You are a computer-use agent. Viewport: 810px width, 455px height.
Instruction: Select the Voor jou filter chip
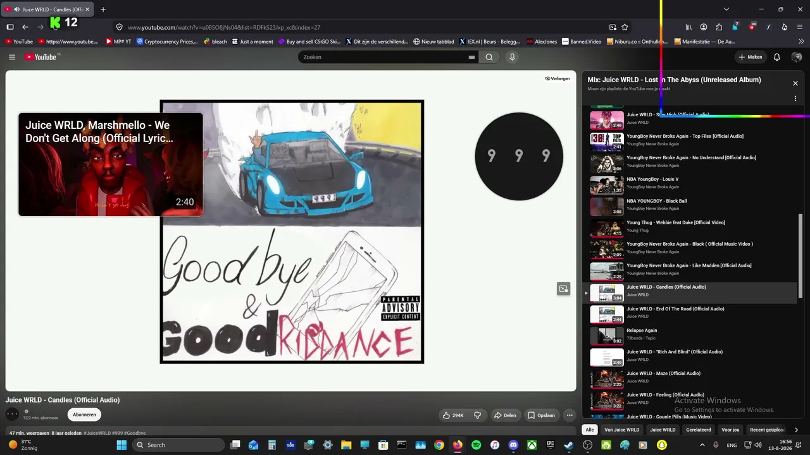click(x=730, y=430)
